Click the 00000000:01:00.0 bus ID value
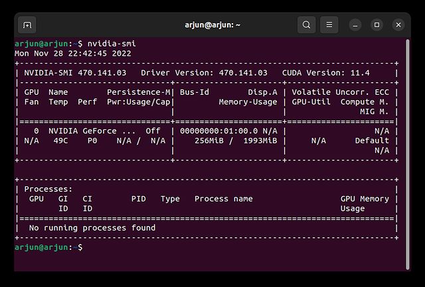 (218, 131)
